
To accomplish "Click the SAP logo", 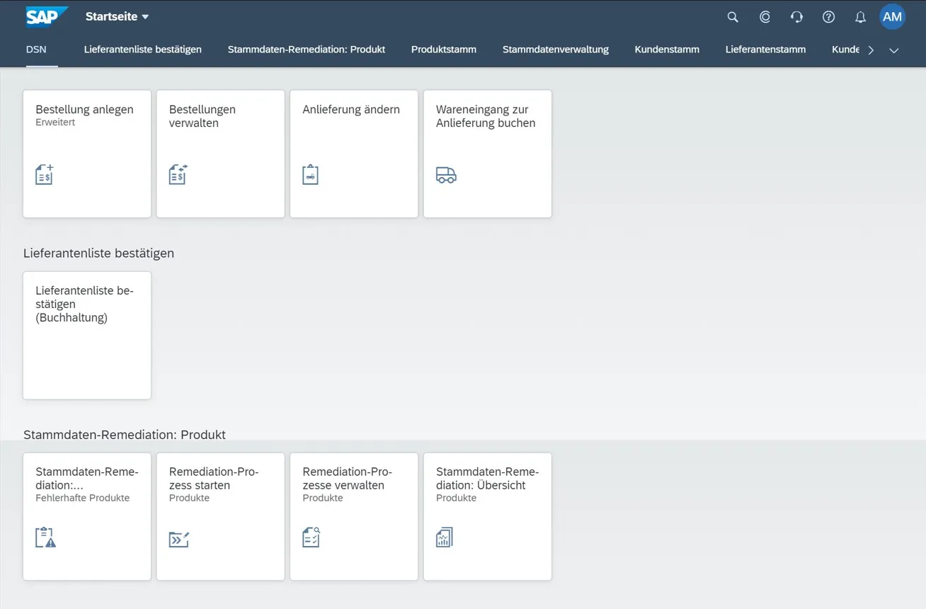I will pos(47,16).
